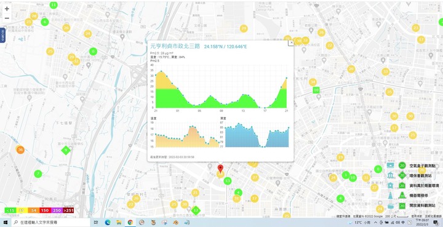Open the blue side tab on the left edge

pos(2,35)
